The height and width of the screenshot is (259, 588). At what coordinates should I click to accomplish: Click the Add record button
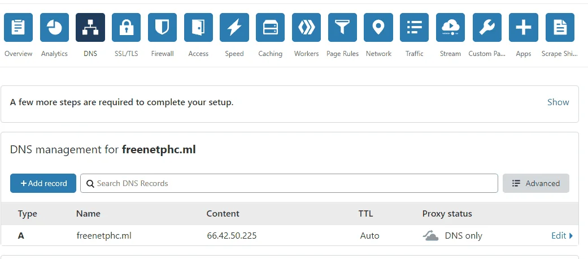(x=43, y=183)
